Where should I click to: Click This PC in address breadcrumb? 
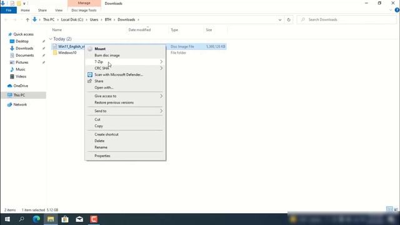point(49,19)
